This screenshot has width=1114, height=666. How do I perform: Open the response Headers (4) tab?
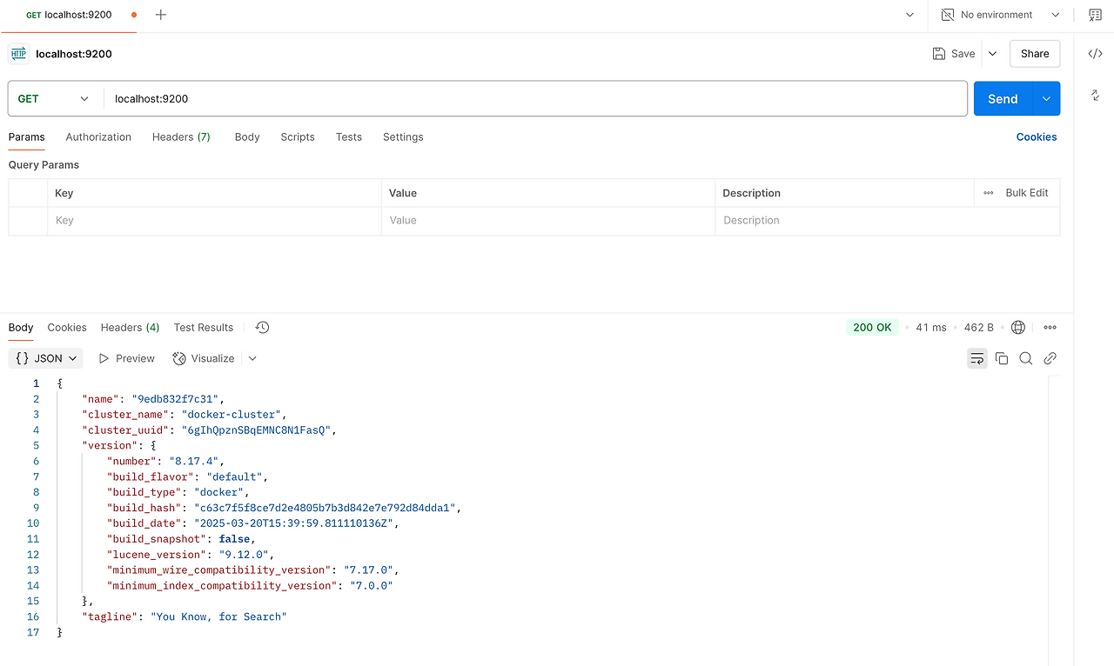[x=130, y=328]
